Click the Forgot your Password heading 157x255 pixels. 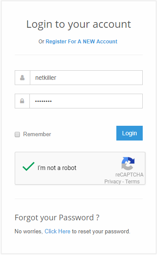[57, 218]
